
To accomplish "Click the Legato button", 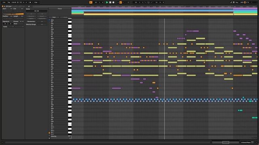I will click(x=31, y=19).
